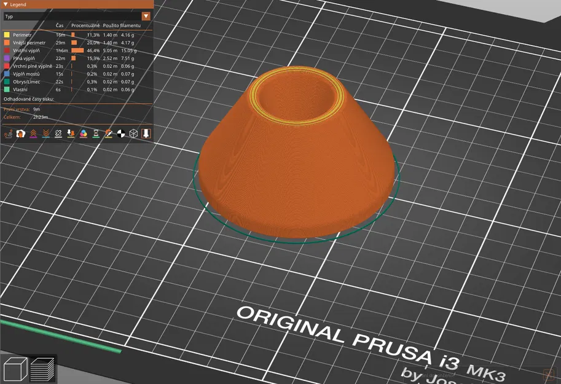Viewport: 561px width, 384px height.
Task: Collapse the Legend panel triangle
Action: pos(6,5)
